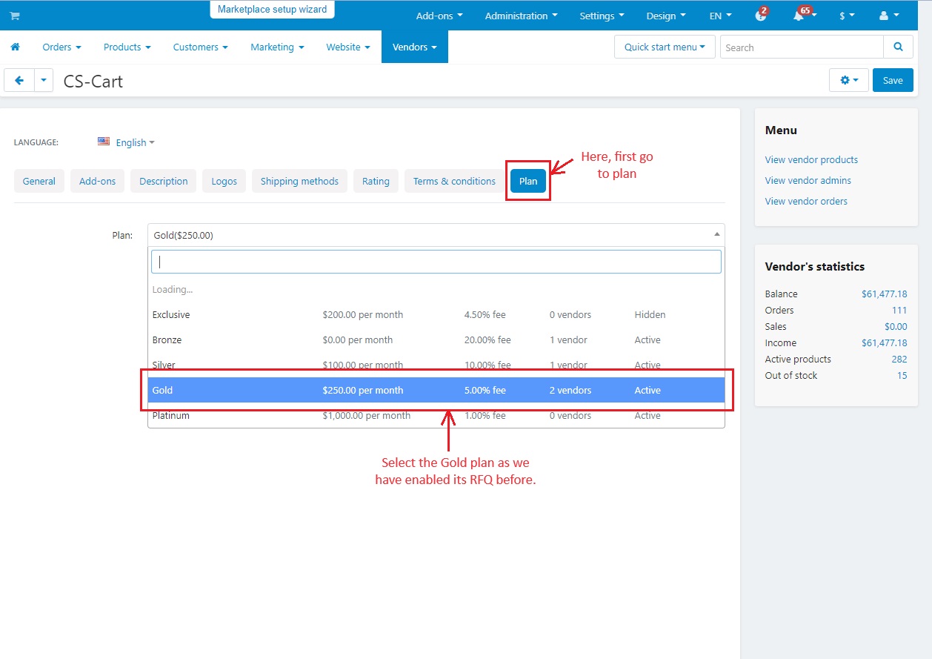
Task: Collapse the Plan select box Gold($250.00)
Action: point(436,235)
